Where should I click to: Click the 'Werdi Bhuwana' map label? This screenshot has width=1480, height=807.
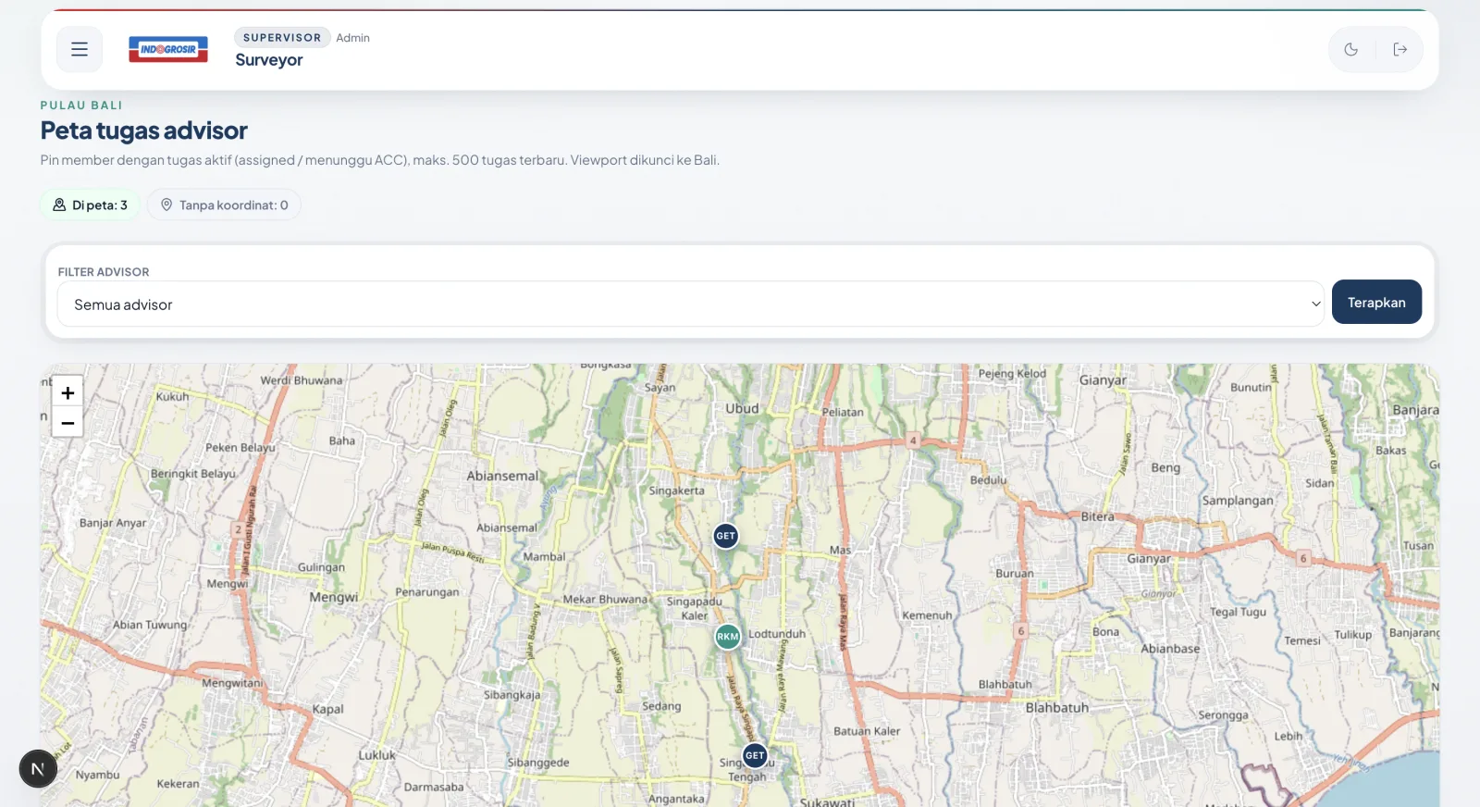302,380
